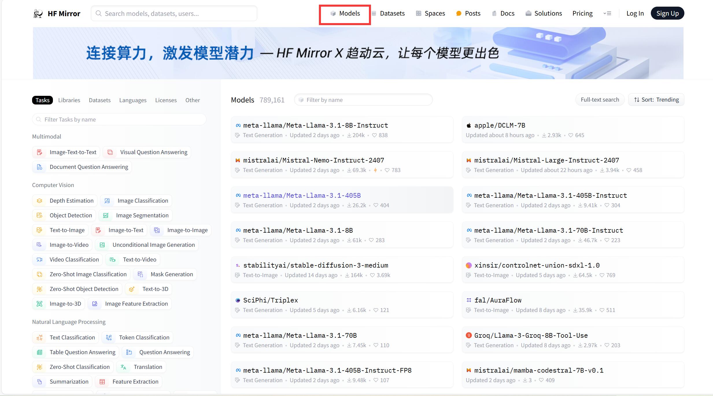The height and width of the screenshot is (396, 713).
Task: Click the Text-to-Image task icon
Action: tap(40, 230)
